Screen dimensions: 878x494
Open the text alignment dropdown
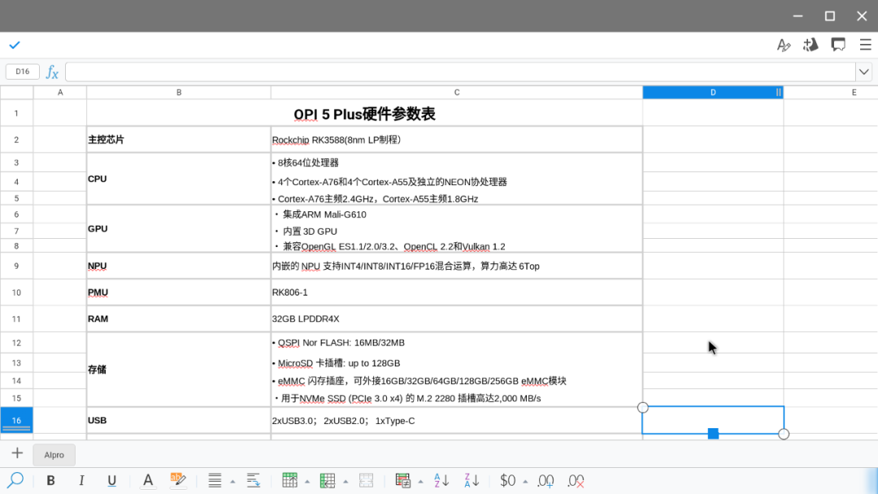click(x=233, y=480)
